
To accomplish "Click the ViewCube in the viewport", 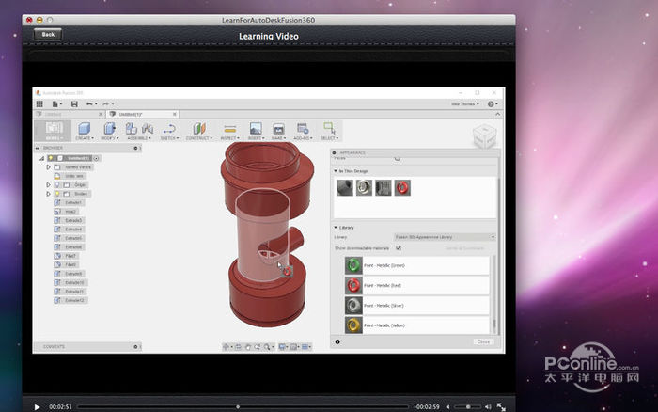I will [x=485, y=136].
